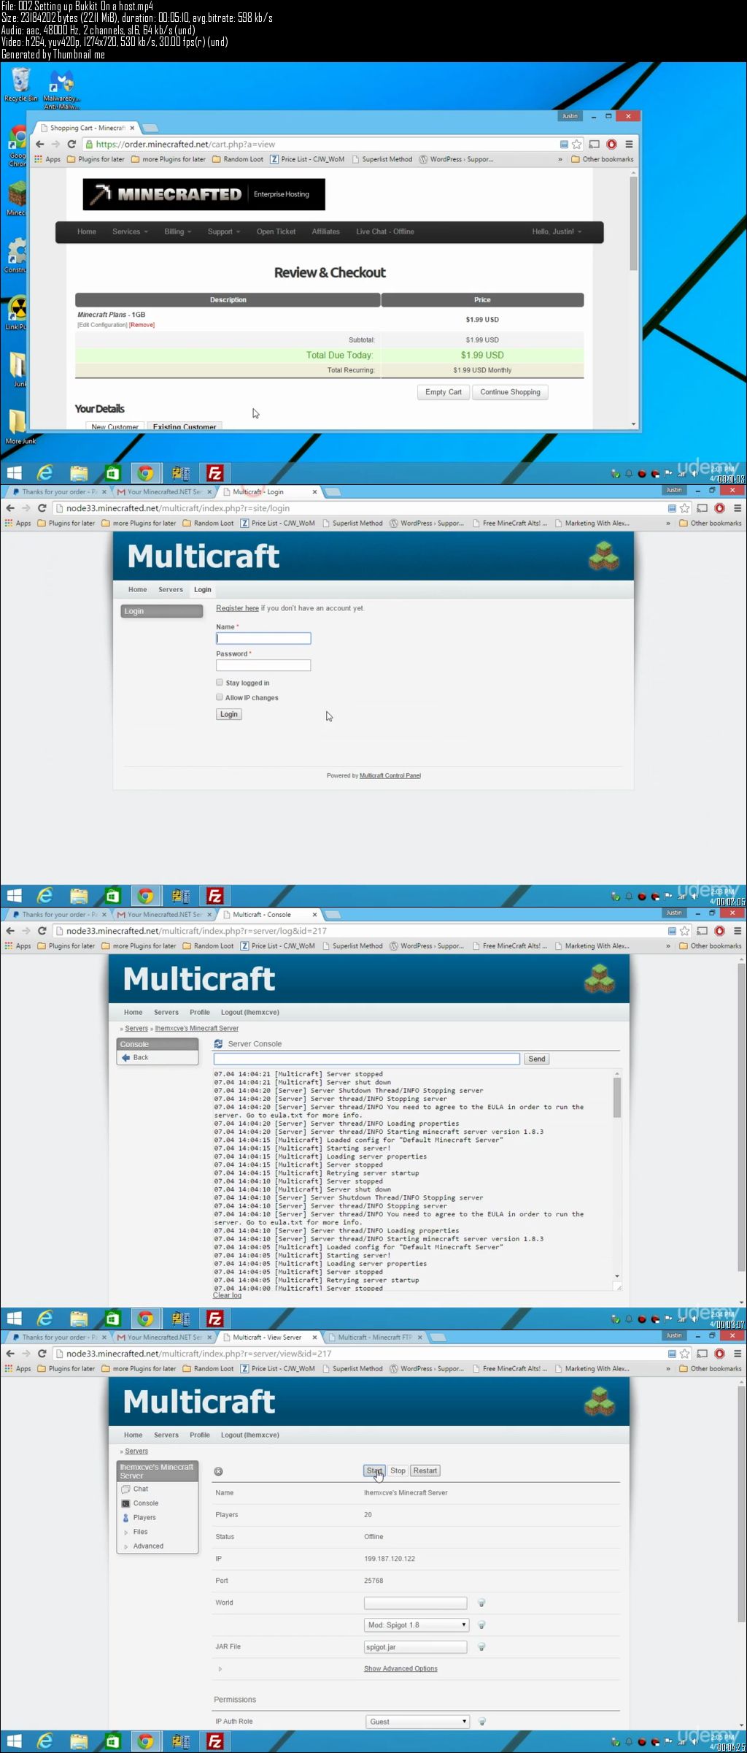
Task: Open the Recycle Bin desktop icon
Action: 20,84
